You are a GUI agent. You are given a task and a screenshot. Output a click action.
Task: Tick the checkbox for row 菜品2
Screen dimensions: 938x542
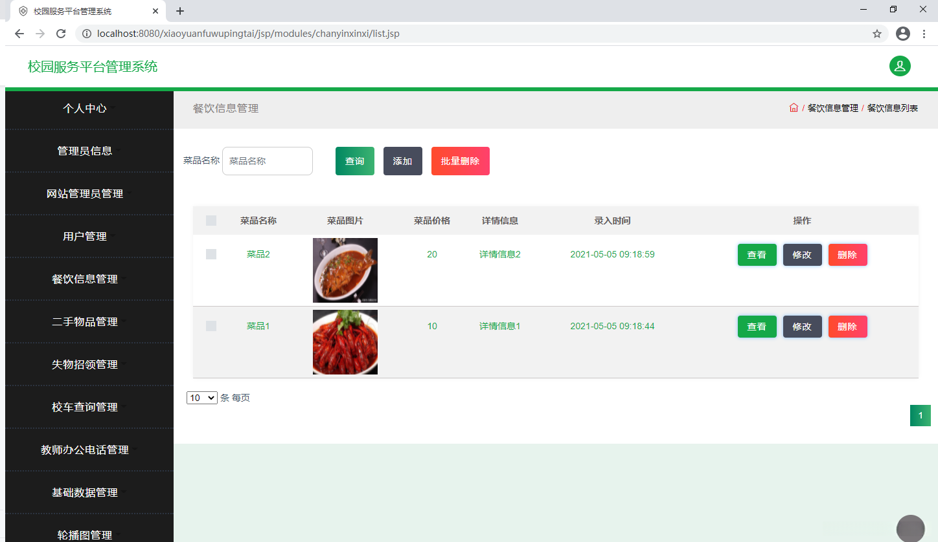(211, 254)
